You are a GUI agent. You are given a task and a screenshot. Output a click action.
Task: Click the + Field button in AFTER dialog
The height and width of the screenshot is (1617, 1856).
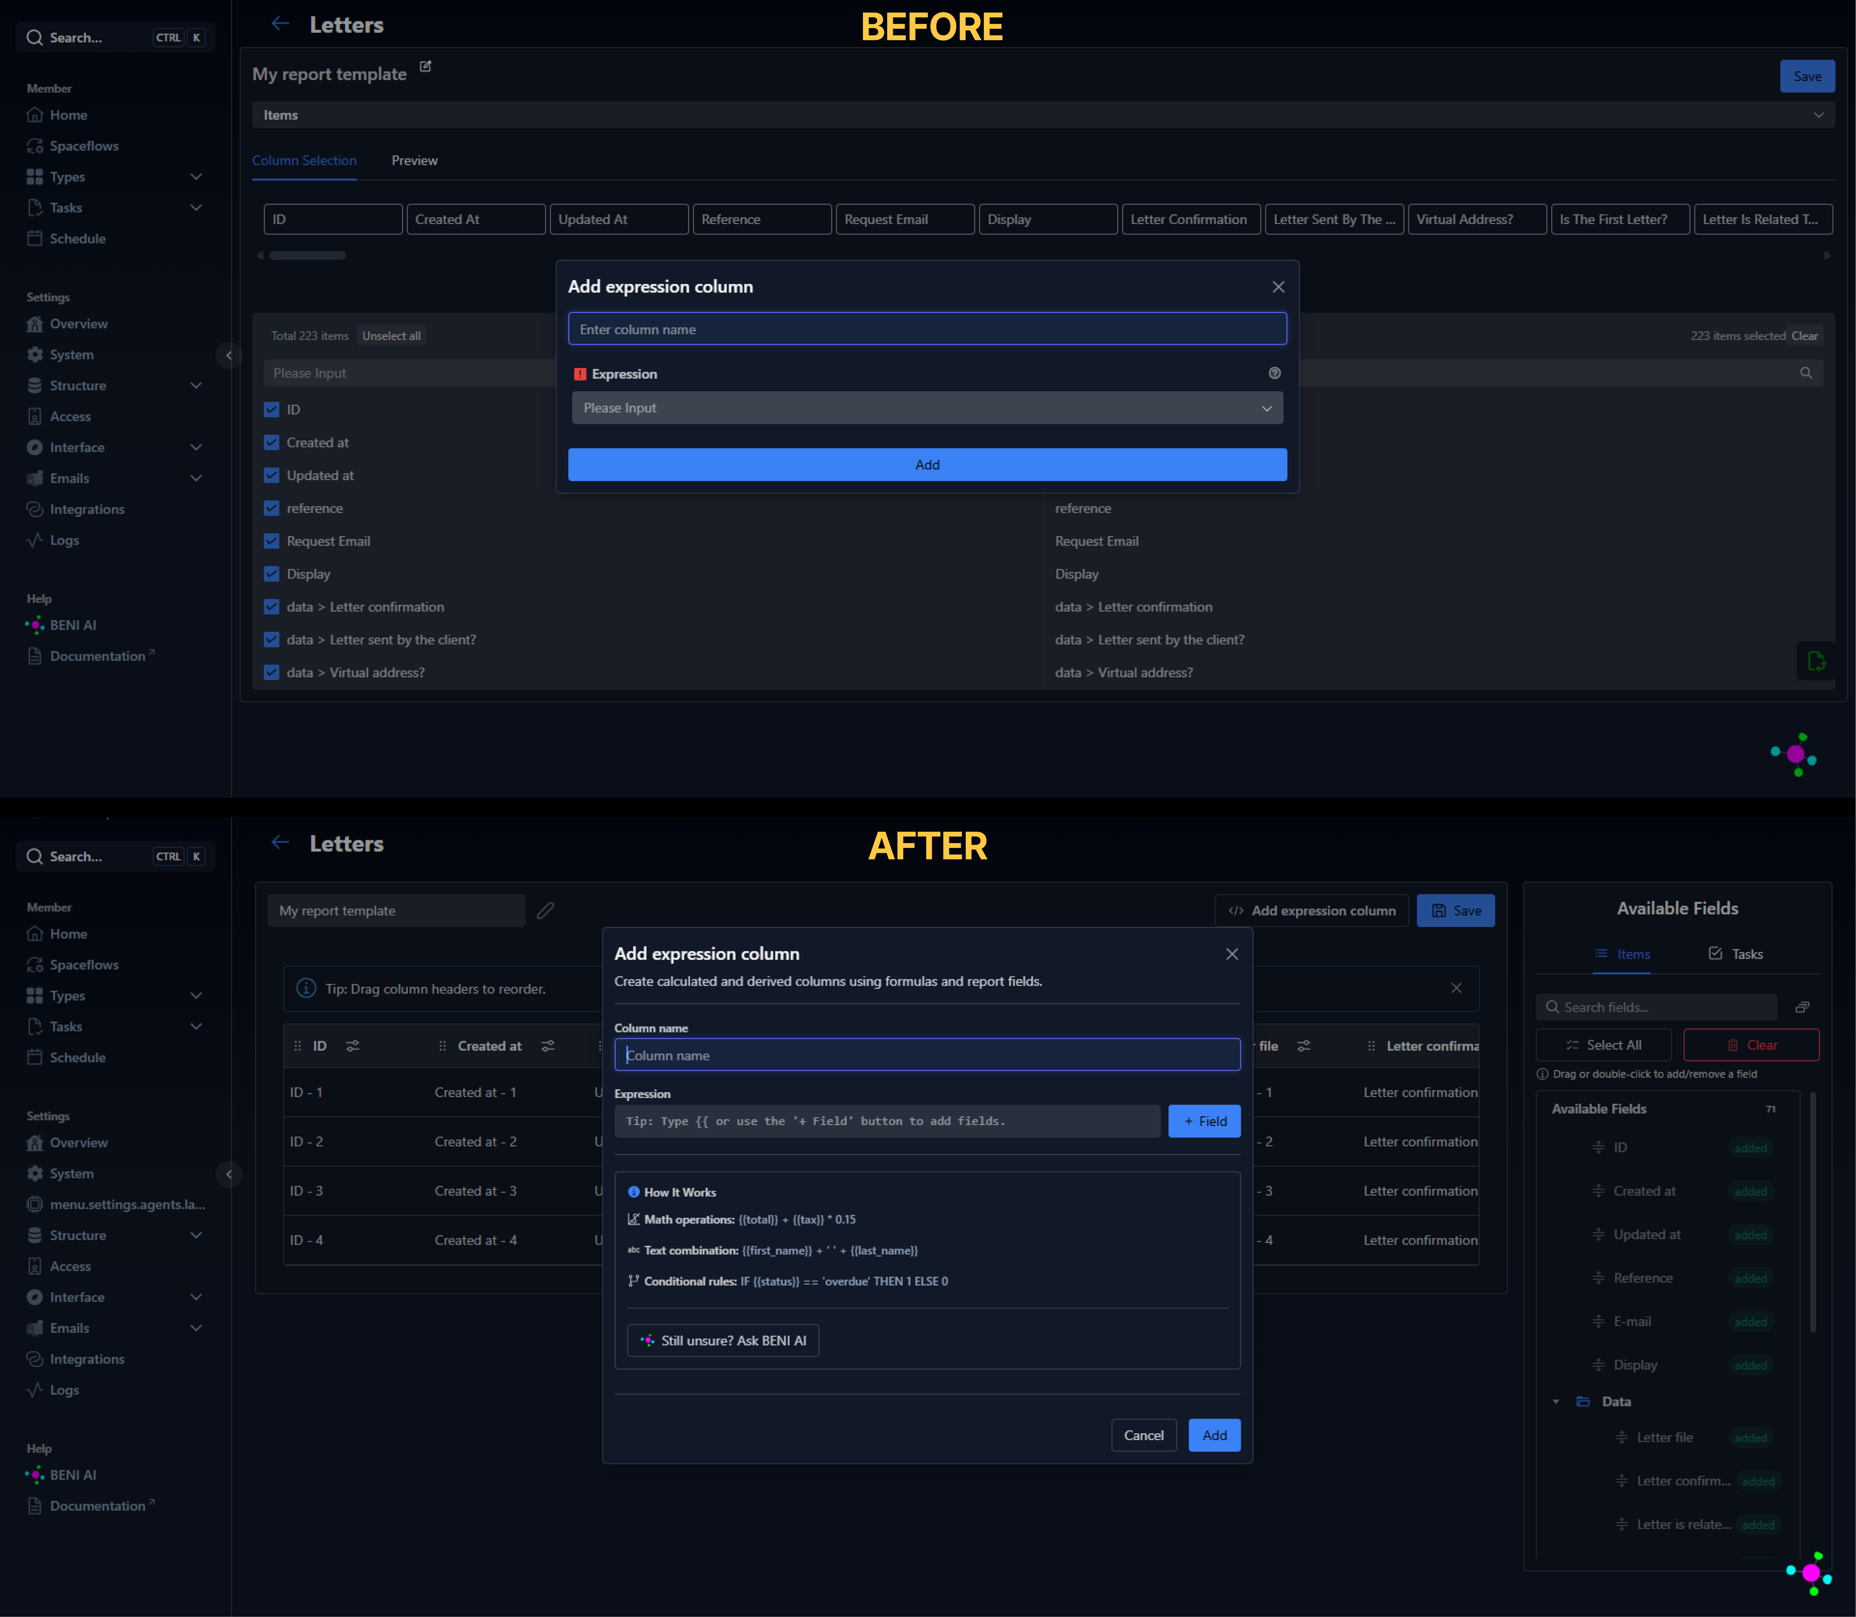[1204, 1121]
